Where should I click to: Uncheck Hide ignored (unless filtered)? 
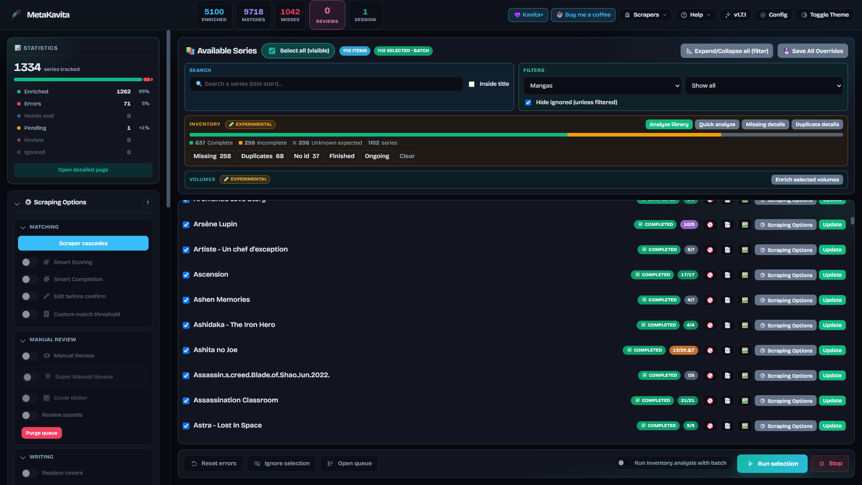[x=528, y=102]
